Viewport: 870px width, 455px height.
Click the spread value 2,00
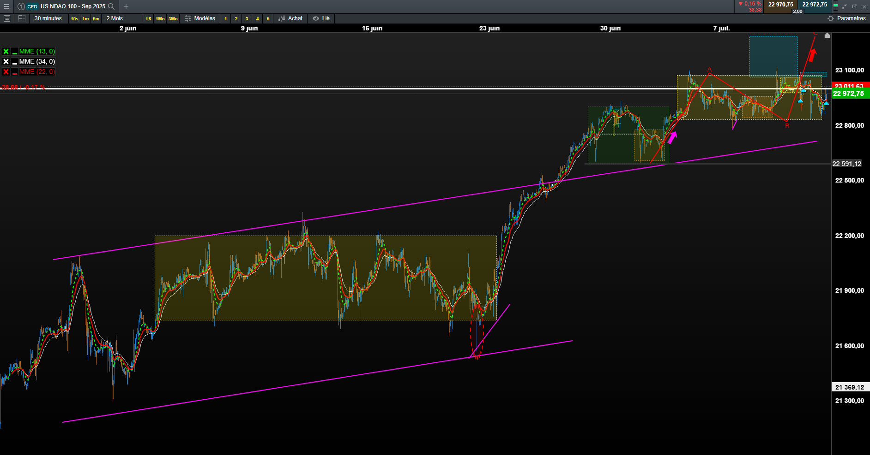(x=797, y=11)
